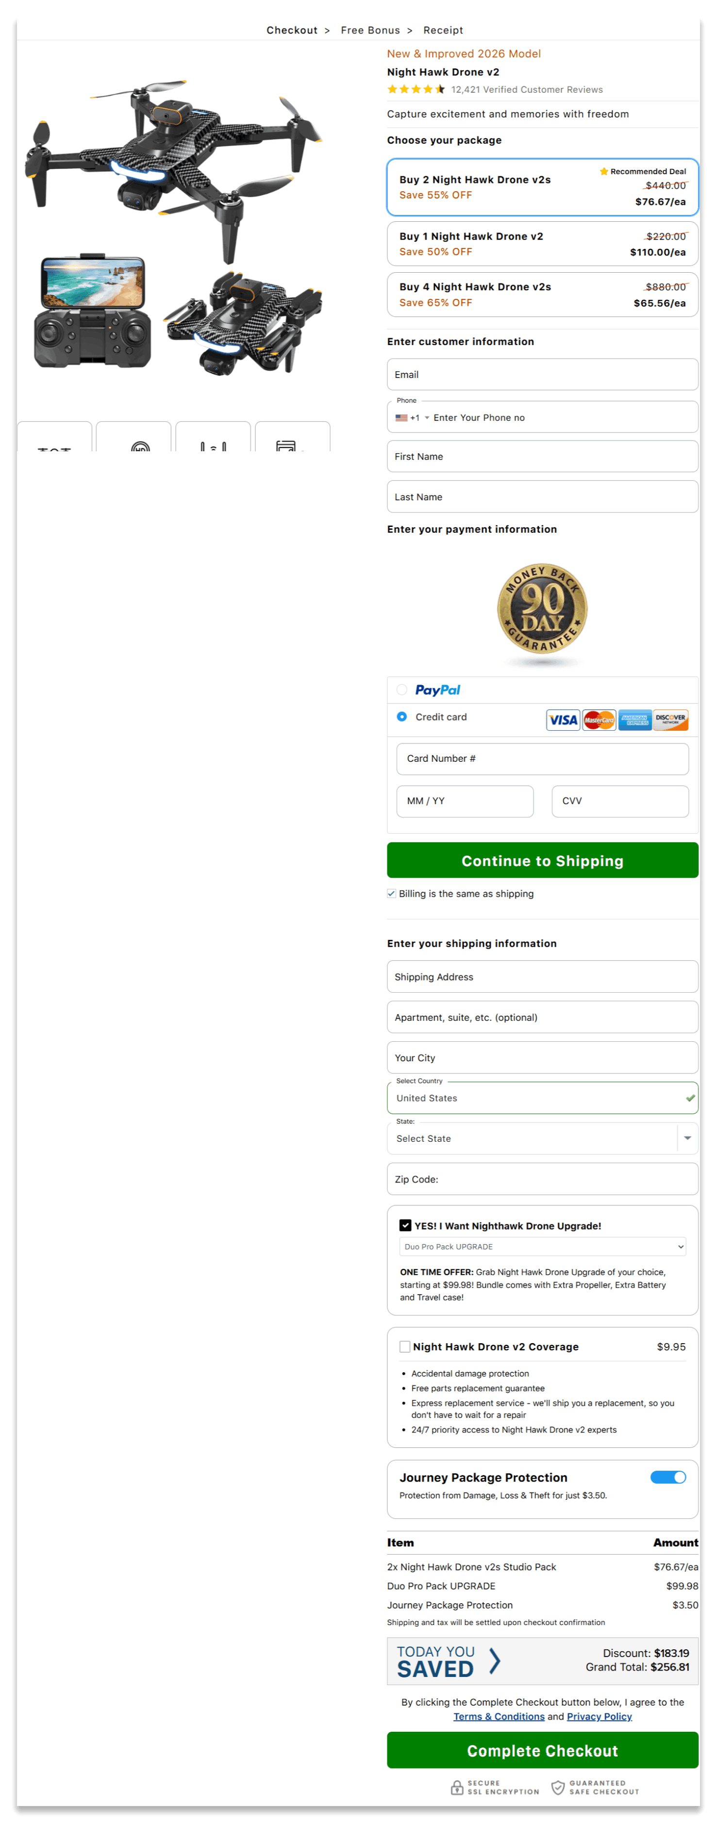Click the SSL Encryption padlock icon
Screen dimensions: 717x1823
tap(456, 1788)
